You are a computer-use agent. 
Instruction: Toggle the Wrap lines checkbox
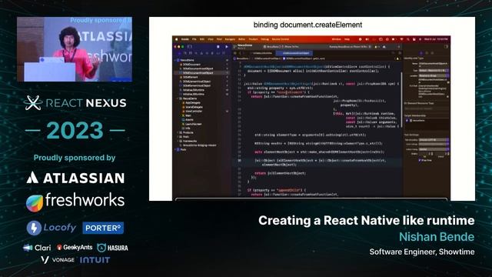[x=420, y=160]
